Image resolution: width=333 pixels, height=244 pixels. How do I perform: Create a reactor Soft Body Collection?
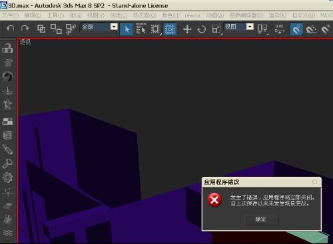pyautogui.click(x=7, y=76)
